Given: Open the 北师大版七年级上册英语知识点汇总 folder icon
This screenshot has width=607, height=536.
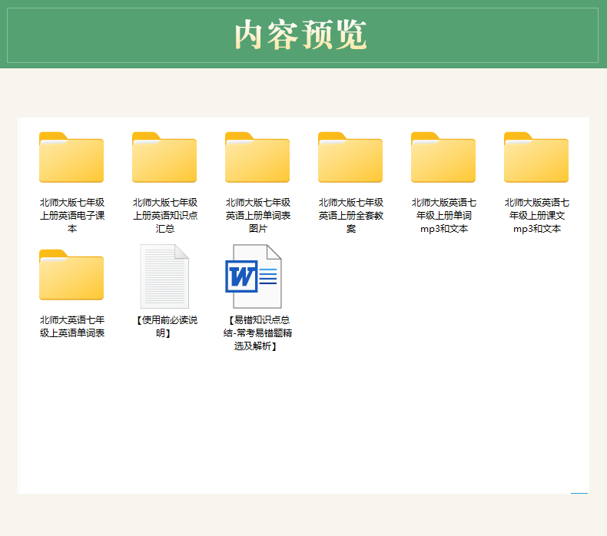Looking at the screenshot, I should coord(164,157).
